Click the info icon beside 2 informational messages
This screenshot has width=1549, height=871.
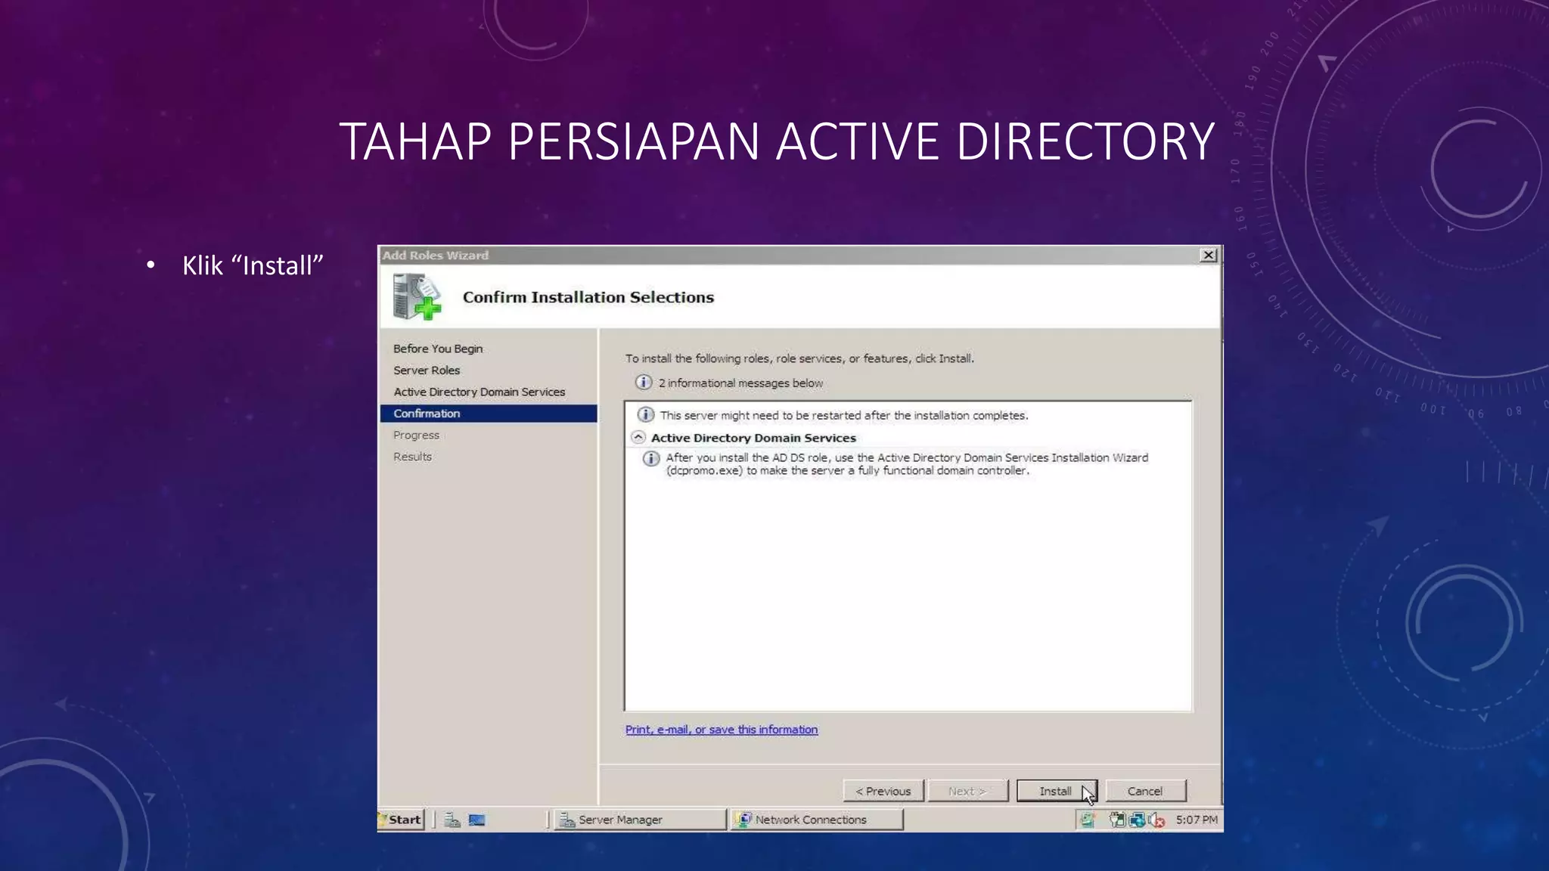(x=644, y=383)
